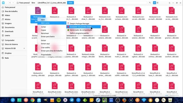
Task: Open Messenger from dock
Action: click(78, 100)
